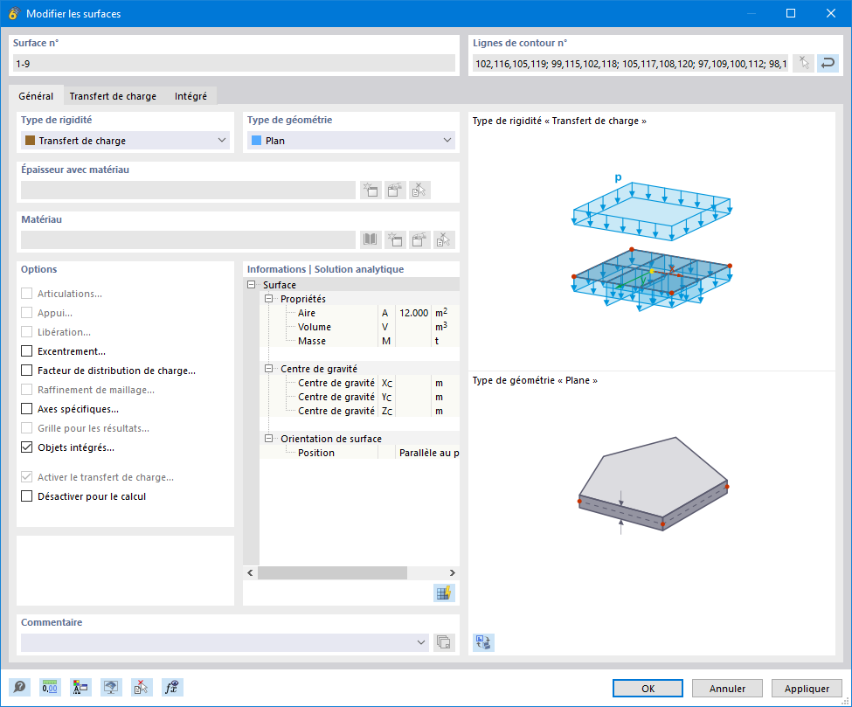Pick thickness graphically in Épaisseur avec matériau

coord(419,191)
